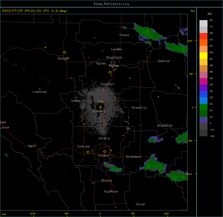Click the Lacombe city label
The width and height of the screenshot is (223, 217).
pyautogui.click(x=116, y=49)
